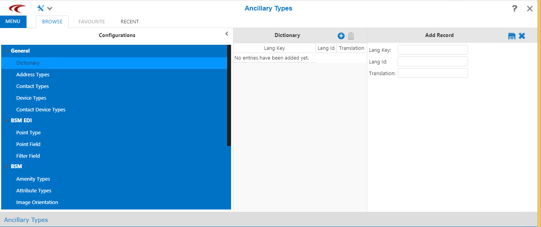Switch to the FAVOURITE tab
This screenshot has width=541, height=227.
point(91,21)
